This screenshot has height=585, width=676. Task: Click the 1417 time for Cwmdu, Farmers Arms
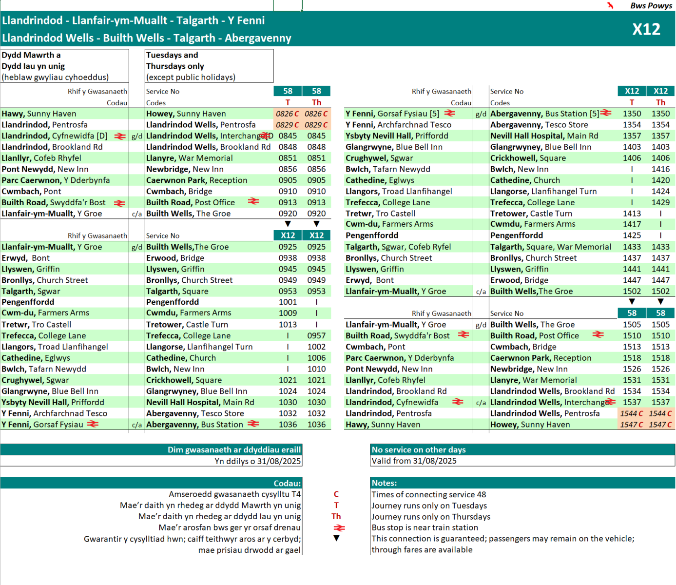(632, 224)
